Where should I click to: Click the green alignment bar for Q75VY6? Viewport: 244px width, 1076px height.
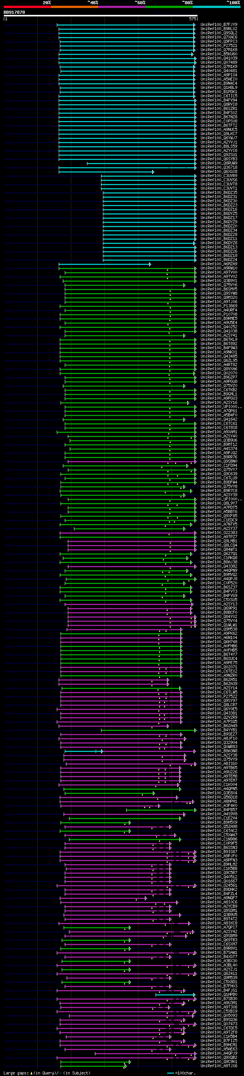click(x=125, y=285)
